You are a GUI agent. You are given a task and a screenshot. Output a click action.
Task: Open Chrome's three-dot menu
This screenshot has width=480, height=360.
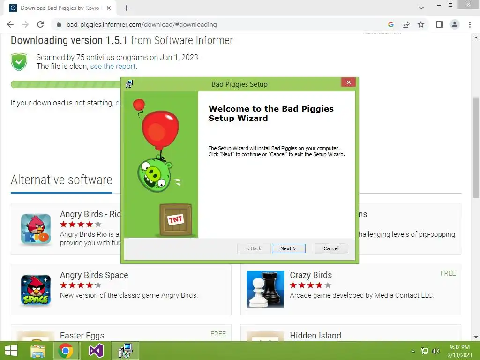[470, 24]
